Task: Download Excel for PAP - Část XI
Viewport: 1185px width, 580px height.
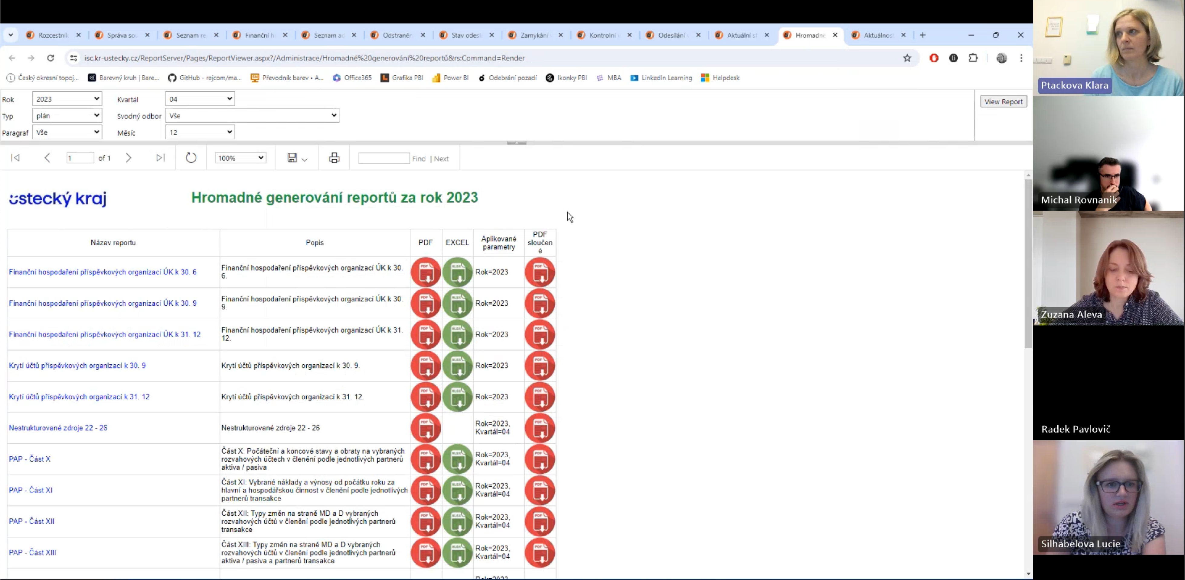Action: pos(458,490)
